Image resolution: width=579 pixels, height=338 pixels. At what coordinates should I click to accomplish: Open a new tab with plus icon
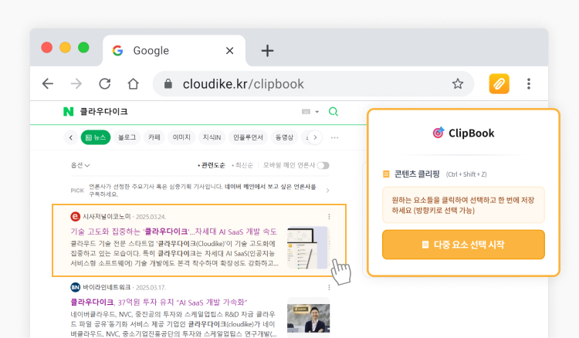pyautogui.click(x=267, y=51)
